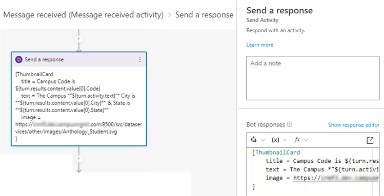
Task: Go to Message received breadcrumb
Action: 83,15
